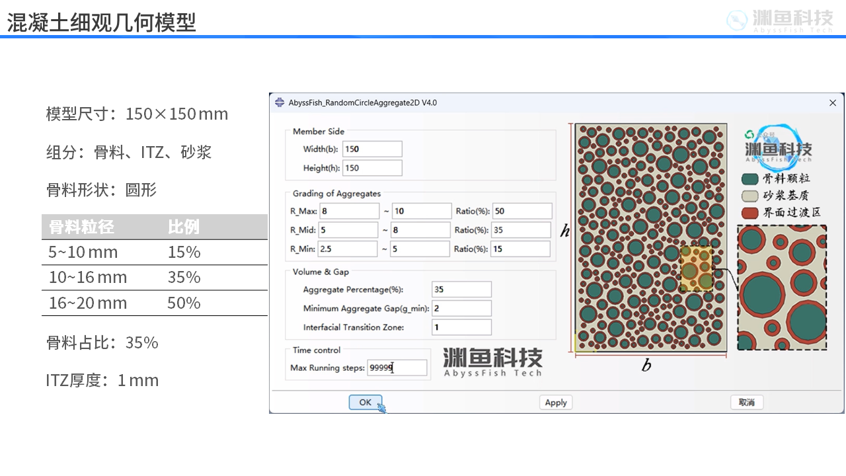Edit R_Mid upper bound field showing 8
Screen dimensions: 846x476
pyautogui.click(x=420, y=230)
